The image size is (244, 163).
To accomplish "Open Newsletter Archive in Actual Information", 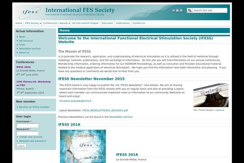I will click(x=30, y=48).
